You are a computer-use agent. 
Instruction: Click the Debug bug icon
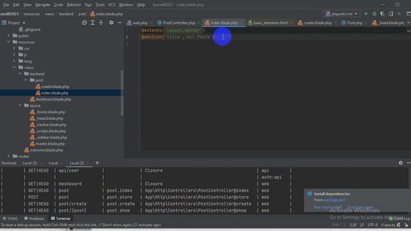[x=374, y=14]
